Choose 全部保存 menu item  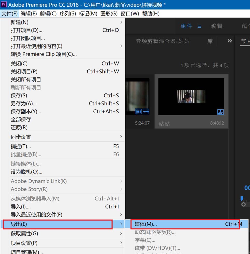(63, 120)
